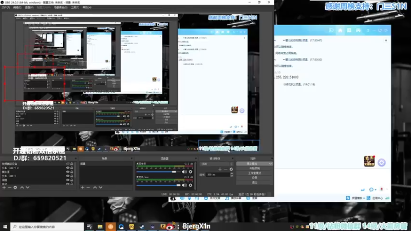Add a new source with the plus icon
Viewport: 411px width, 231px height.
pyautogui.click(x=4, y=187)
